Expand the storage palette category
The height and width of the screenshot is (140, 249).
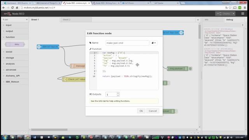15,58
